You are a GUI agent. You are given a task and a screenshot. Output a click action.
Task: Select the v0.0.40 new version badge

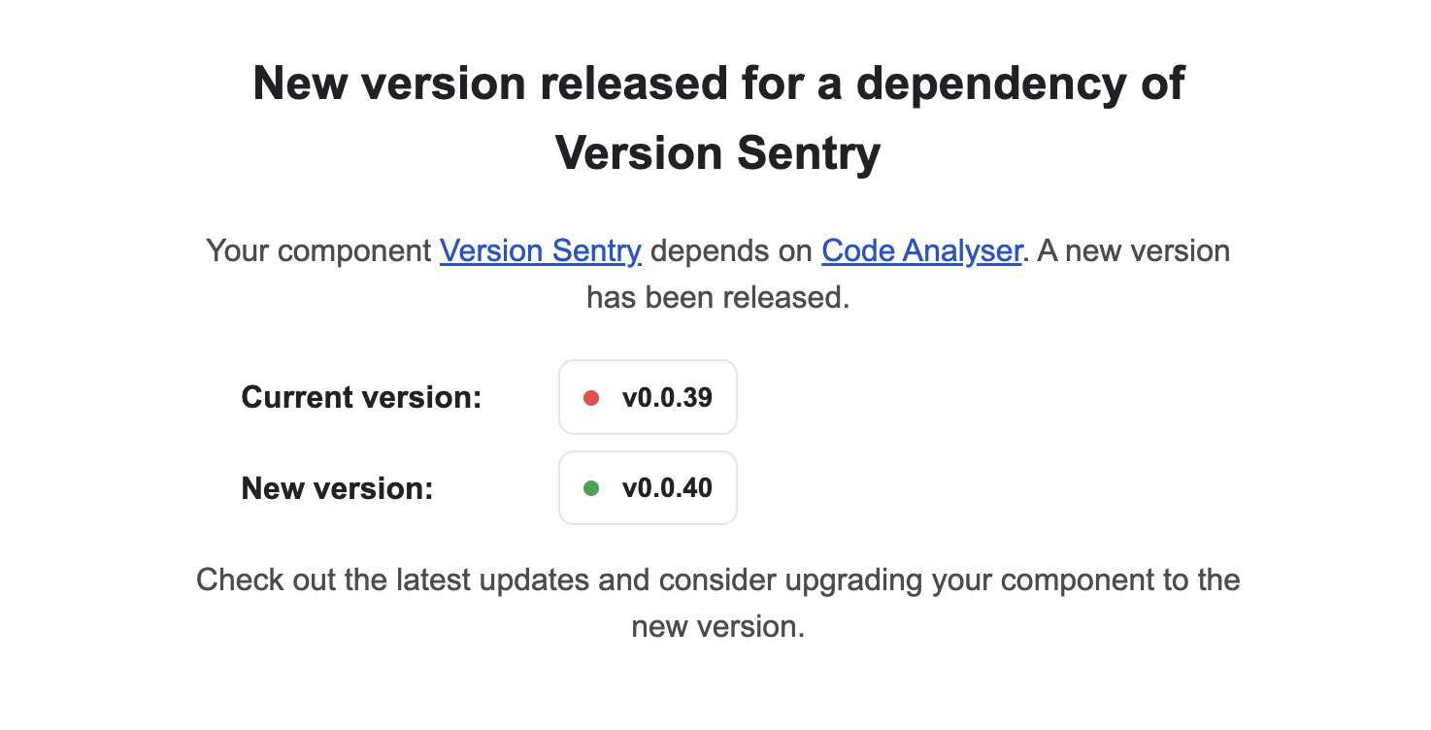tap(648, 487)
